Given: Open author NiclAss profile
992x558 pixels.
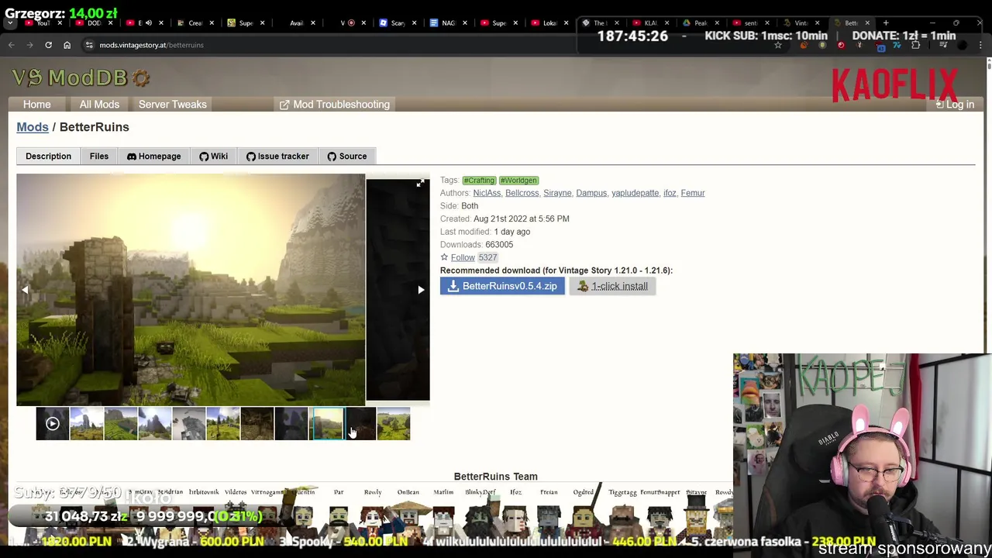Looking at the screenshot, I should pos(487,193).
